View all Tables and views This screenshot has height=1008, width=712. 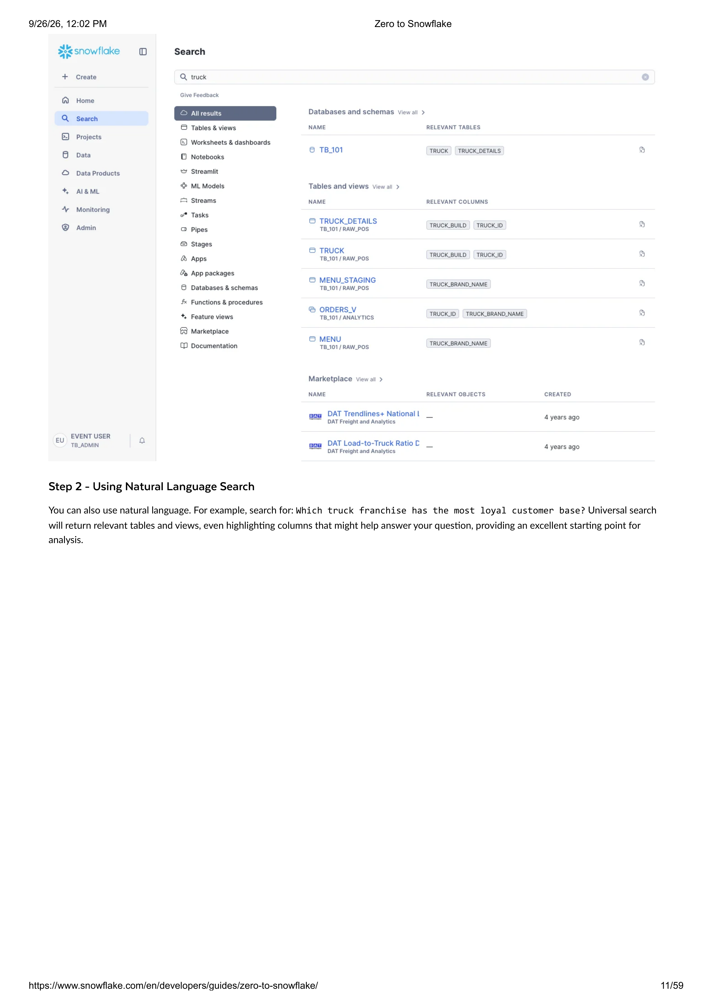pos(386,187)
